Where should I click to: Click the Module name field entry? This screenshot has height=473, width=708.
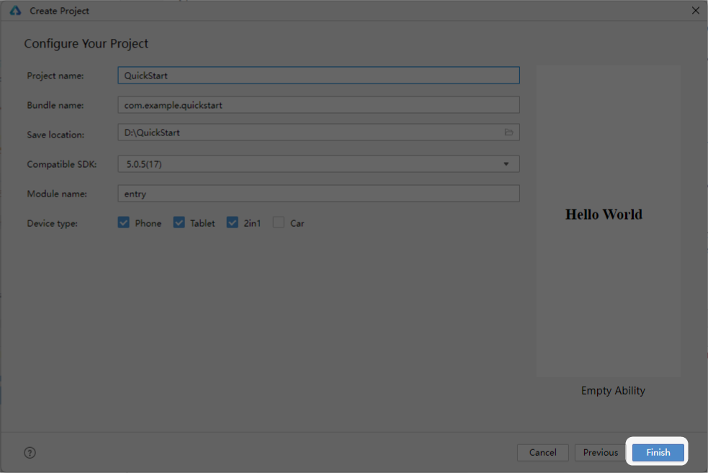[319, 193]
